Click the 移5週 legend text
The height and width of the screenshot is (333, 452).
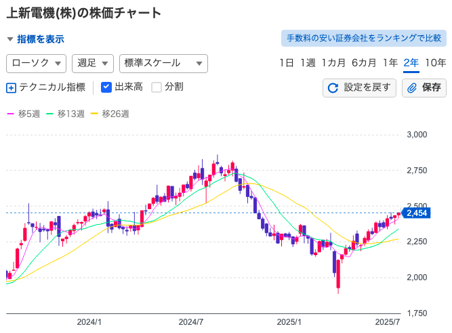click(x=29, y=114)
